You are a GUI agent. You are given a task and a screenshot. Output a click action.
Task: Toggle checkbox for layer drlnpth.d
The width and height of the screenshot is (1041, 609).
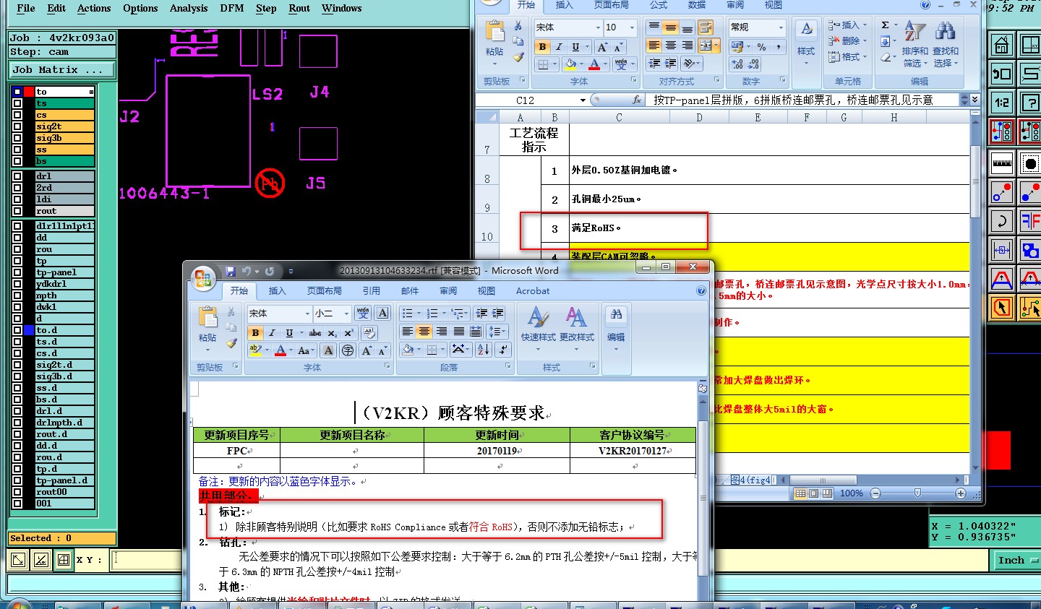point(17,423)
